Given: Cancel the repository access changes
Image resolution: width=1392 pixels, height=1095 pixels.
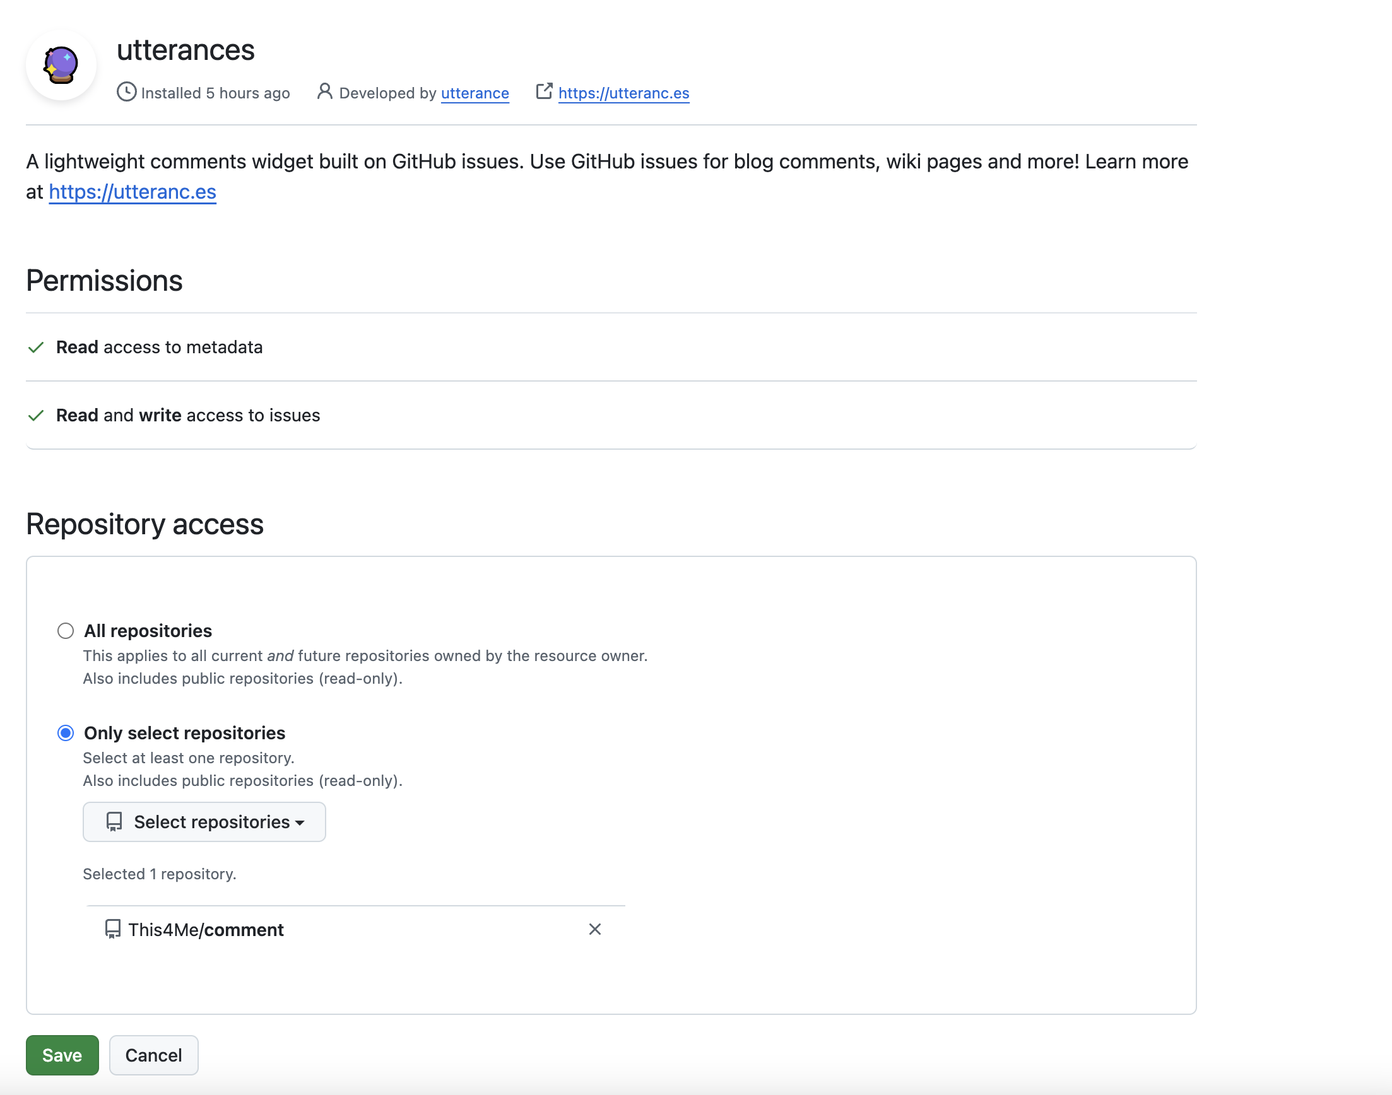Looking at the screenshot, I should coord(154,1055).
